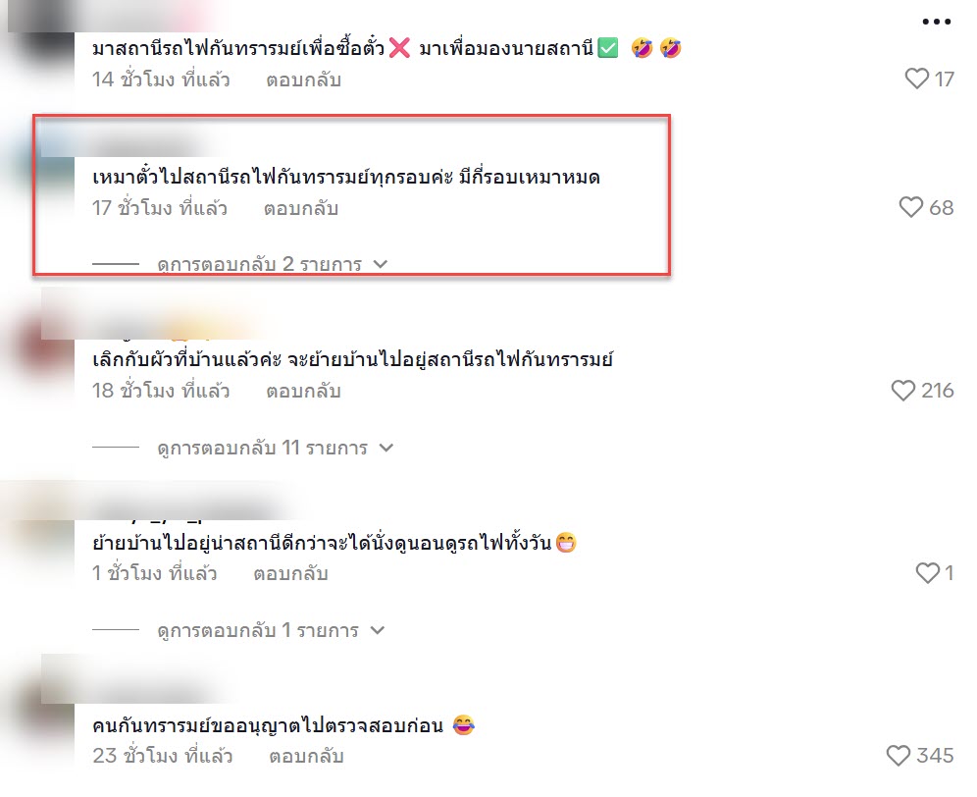
Task: Expand the 2 replies thread
Action: (x=273, y=264)
